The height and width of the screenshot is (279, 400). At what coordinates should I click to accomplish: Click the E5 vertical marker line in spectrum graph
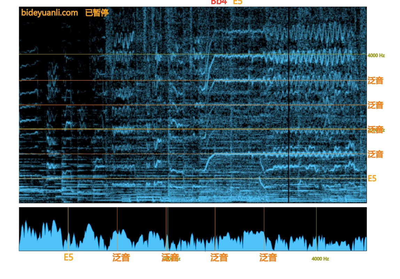pyautogui.click(x=68, y=229)
